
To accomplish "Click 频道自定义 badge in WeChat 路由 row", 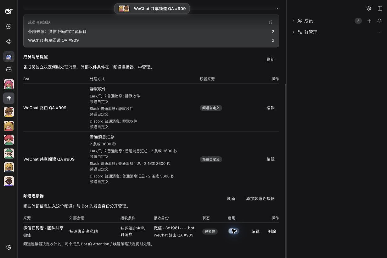I will (211, 108).
